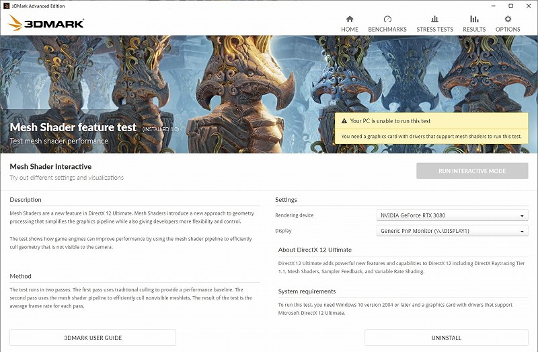Click the warning triangle icon in the notice
538x352 pixels.
click(x=344, y=121)
